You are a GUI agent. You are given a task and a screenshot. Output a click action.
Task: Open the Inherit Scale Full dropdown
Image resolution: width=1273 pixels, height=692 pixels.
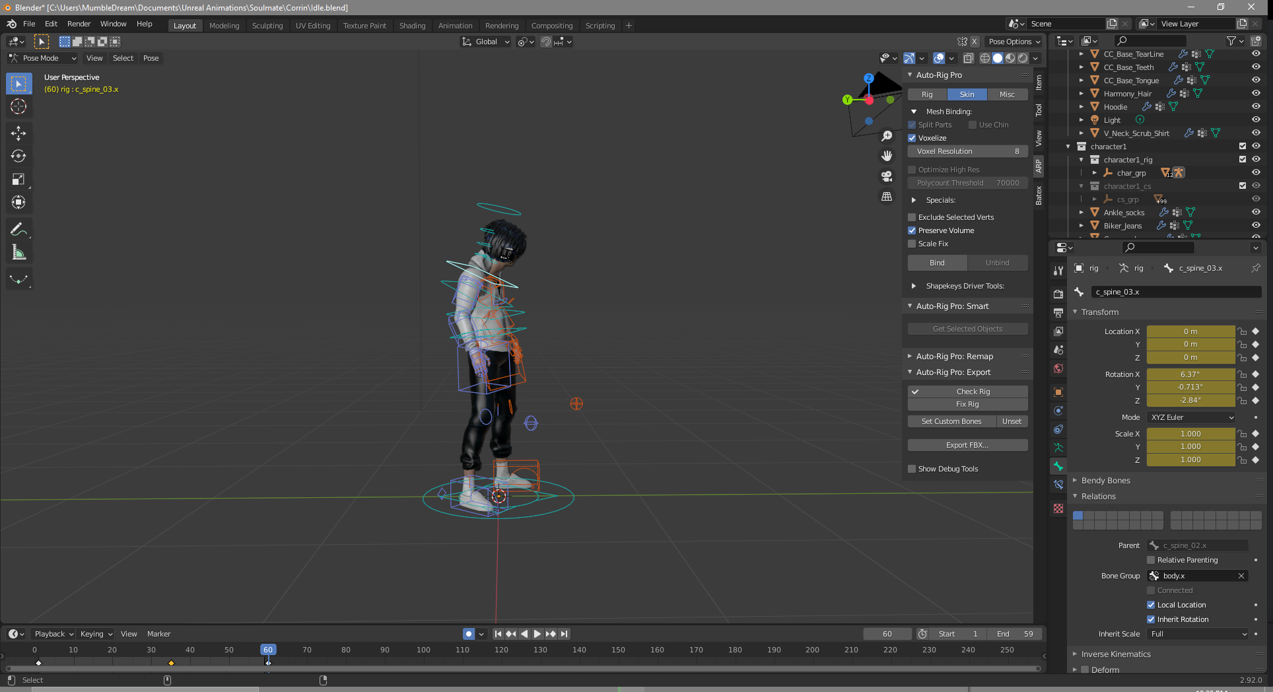(1198, 634)
